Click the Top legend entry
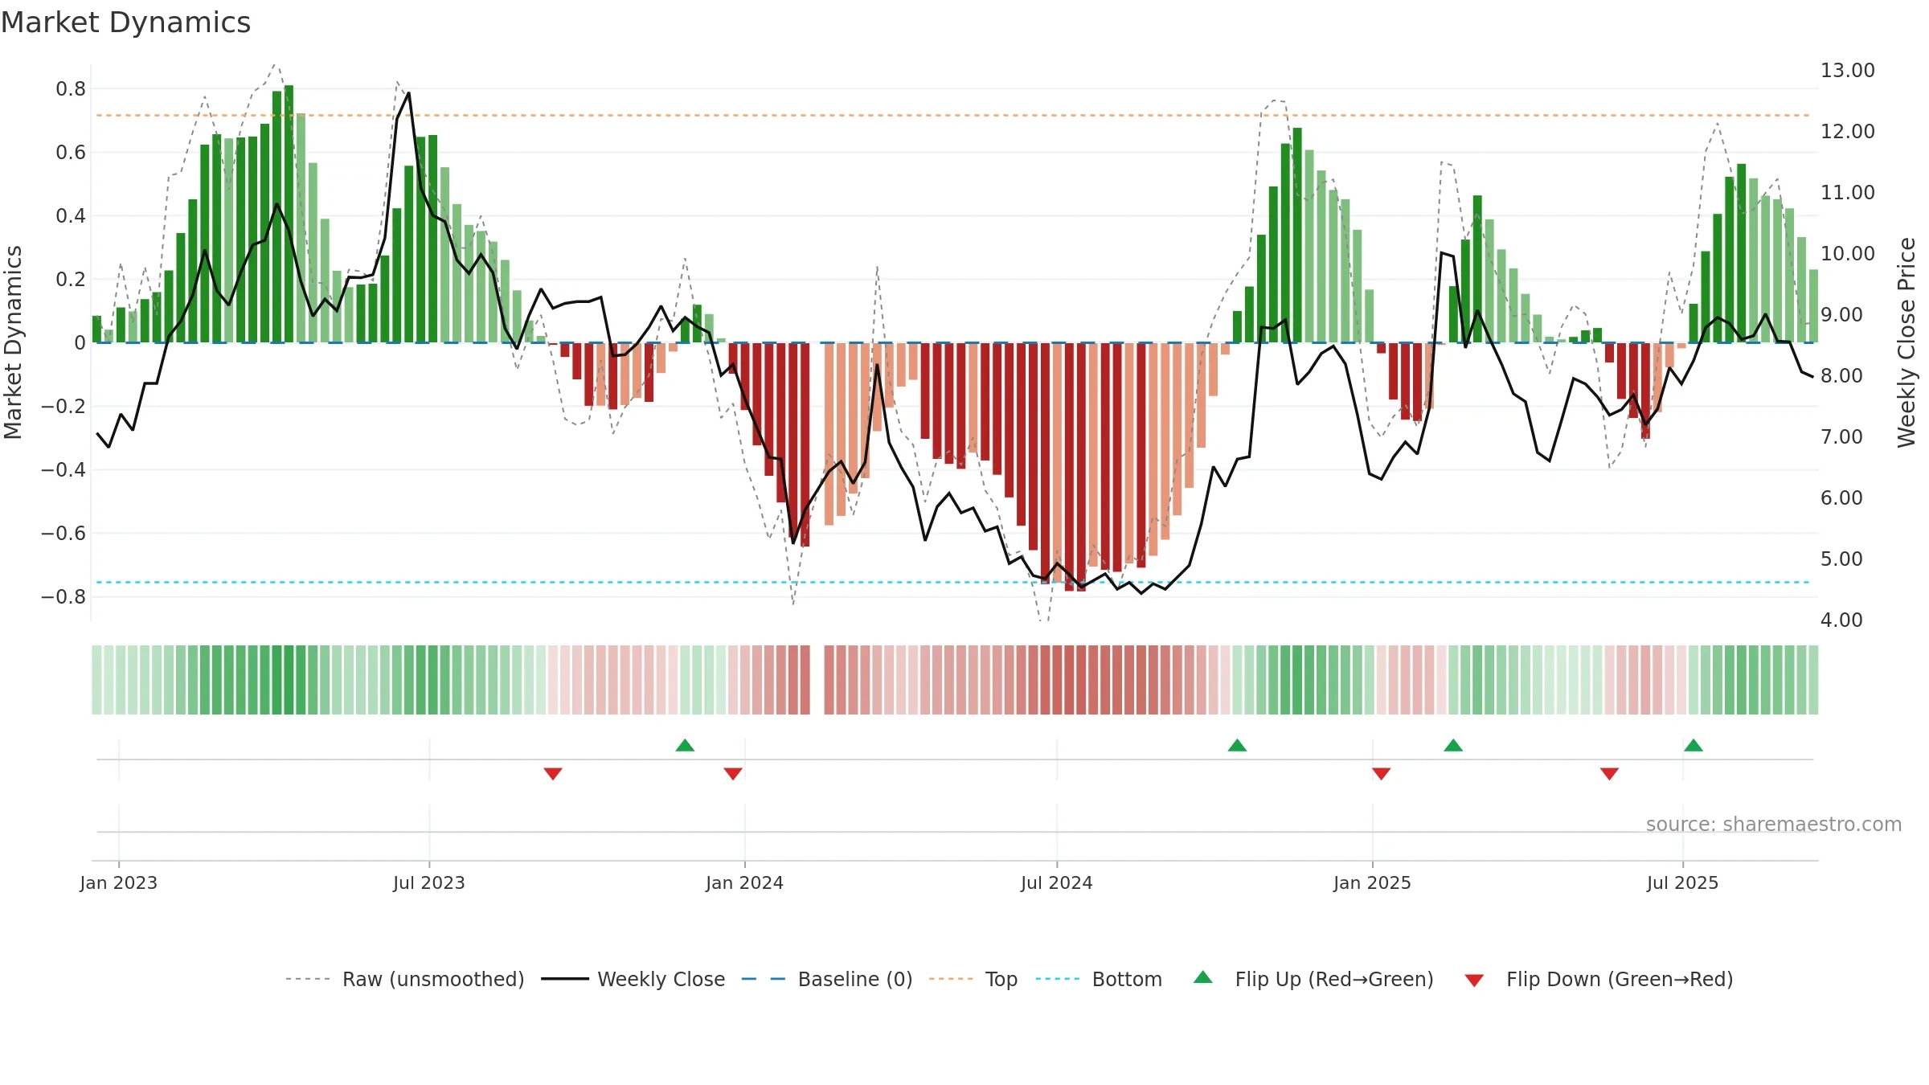 point(973,979)
